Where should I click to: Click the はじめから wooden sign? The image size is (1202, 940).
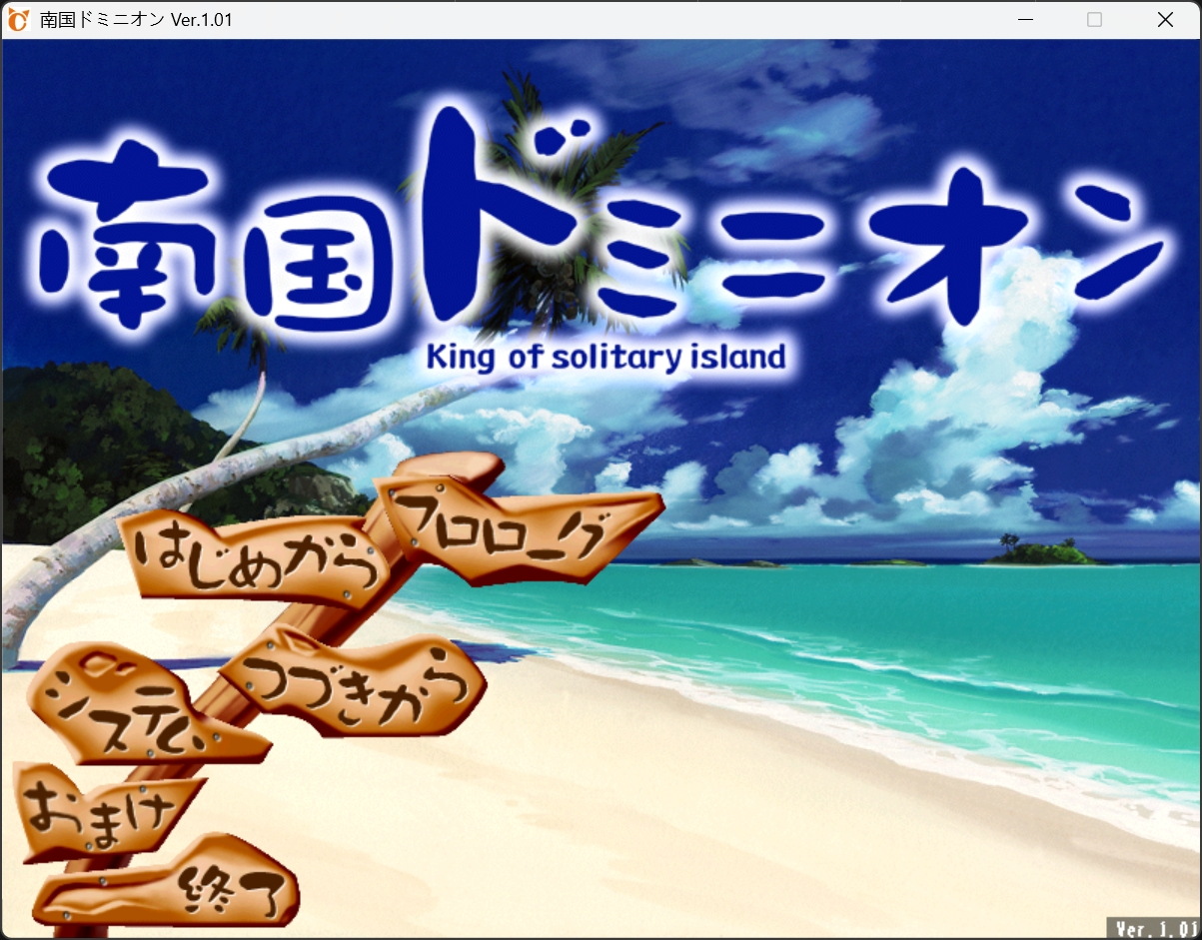coord(255,559)
